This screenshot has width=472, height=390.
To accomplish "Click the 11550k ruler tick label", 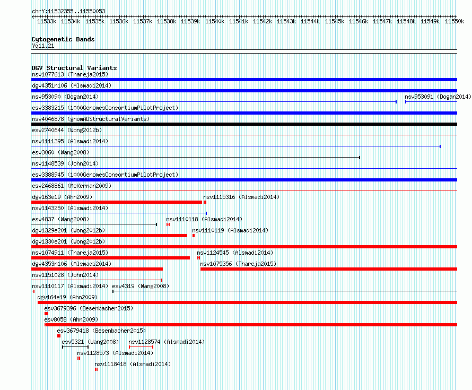I will (454, 21).
